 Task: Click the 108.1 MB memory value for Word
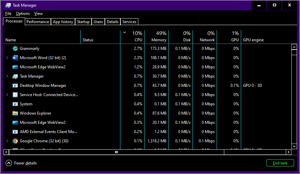[158, 58]
